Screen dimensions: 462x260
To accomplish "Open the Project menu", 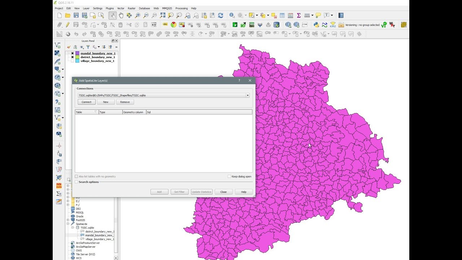I will (59, 8).
